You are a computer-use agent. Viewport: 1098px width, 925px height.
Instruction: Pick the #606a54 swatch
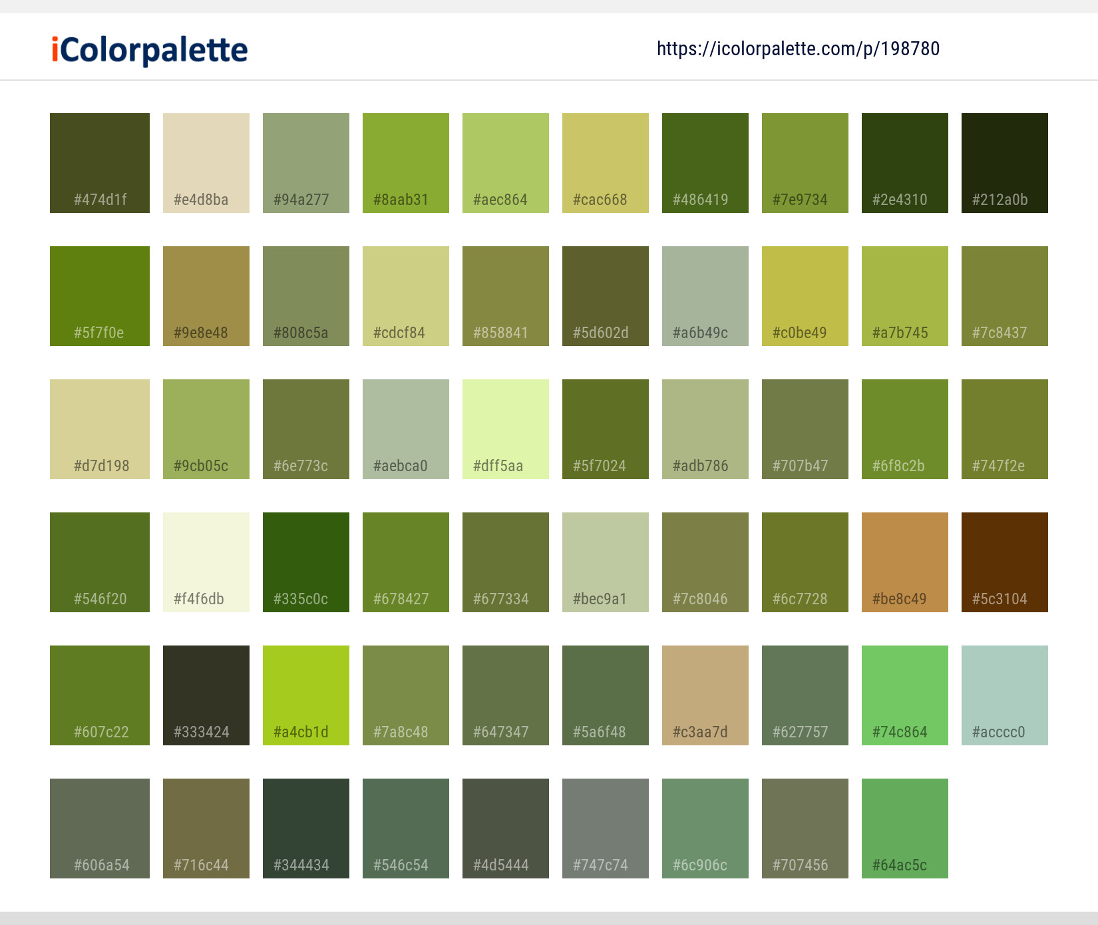point(100,829)
